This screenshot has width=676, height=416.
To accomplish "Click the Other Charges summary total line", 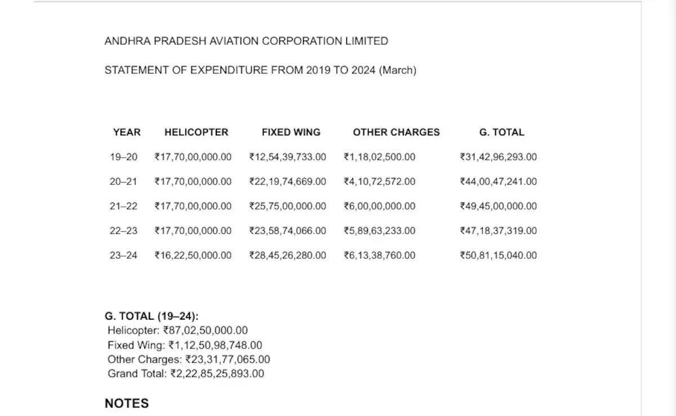I will tap(189, 359).
